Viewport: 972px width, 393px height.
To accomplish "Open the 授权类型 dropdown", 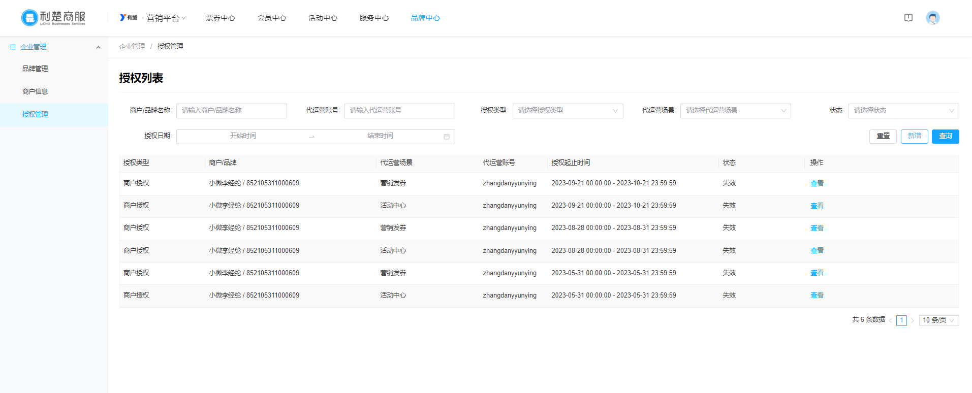I will point(568,111).
